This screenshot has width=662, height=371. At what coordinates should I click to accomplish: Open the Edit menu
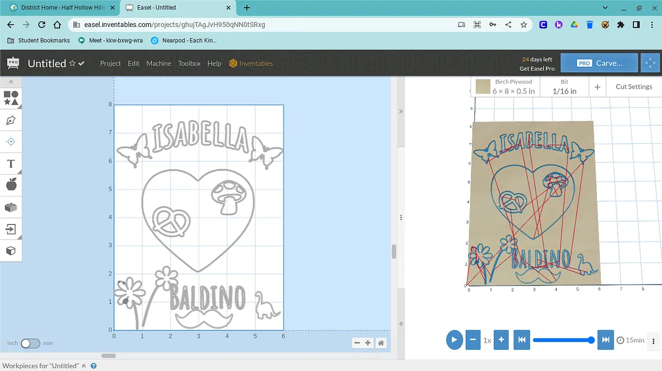pos(134,63)
